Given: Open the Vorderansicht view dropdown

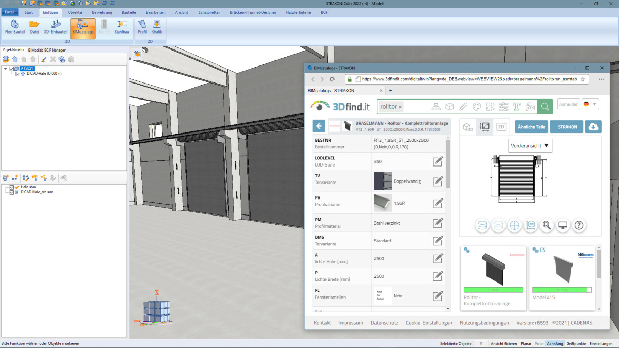Looking at the screenshot, I should tap(530, 146).
